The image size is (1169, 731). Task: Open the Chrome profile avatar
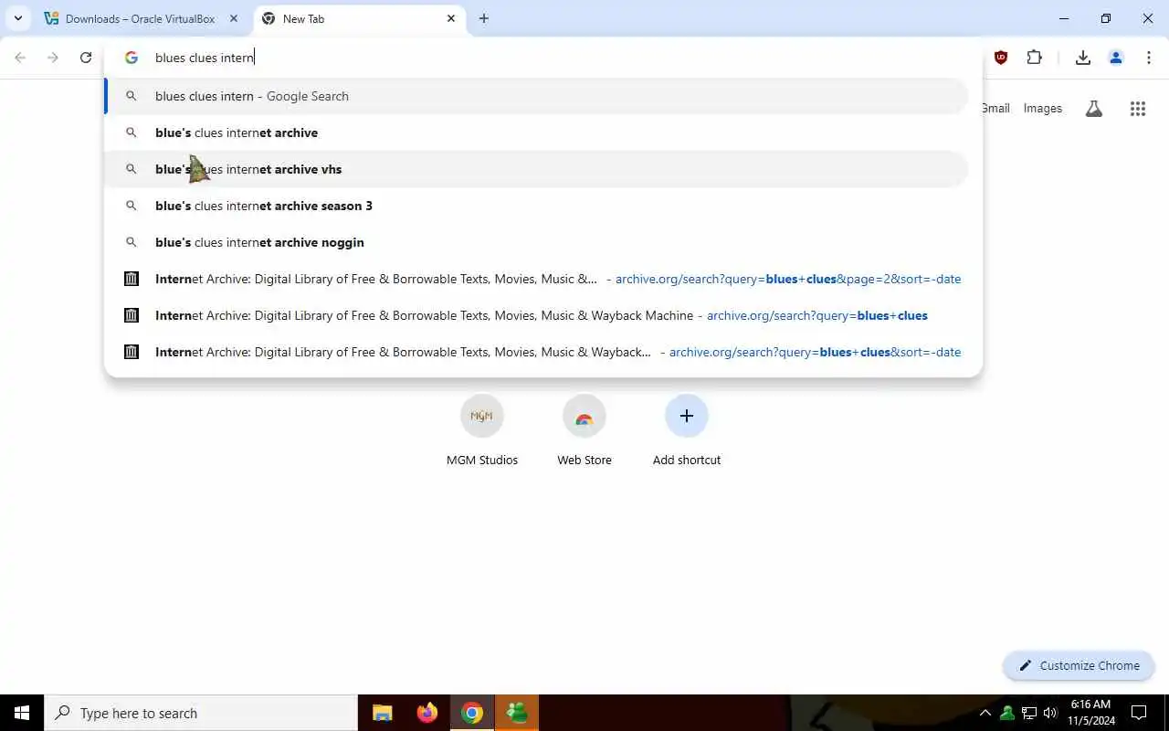[1116, 58]
